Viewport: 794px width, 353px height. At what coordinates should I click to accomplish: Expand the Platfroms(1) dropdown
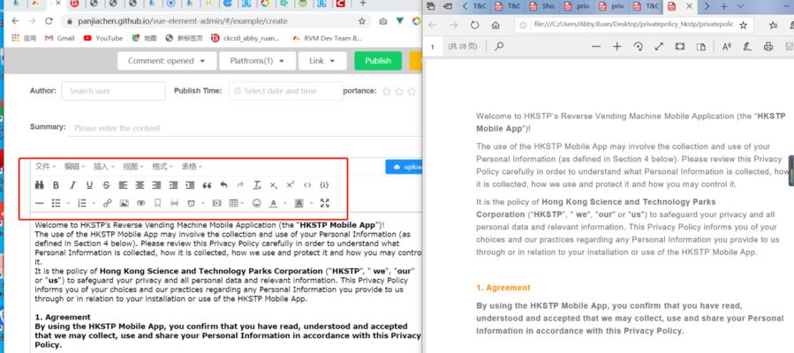(x=256, y=61)
